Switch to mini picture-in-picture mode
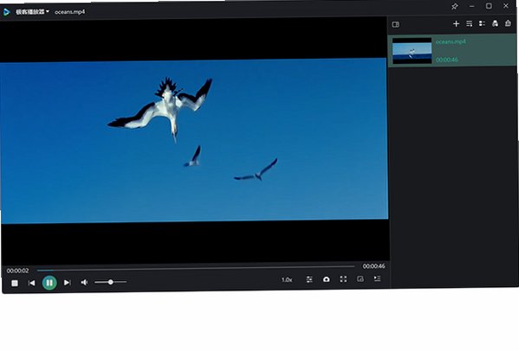 point(360,279)
